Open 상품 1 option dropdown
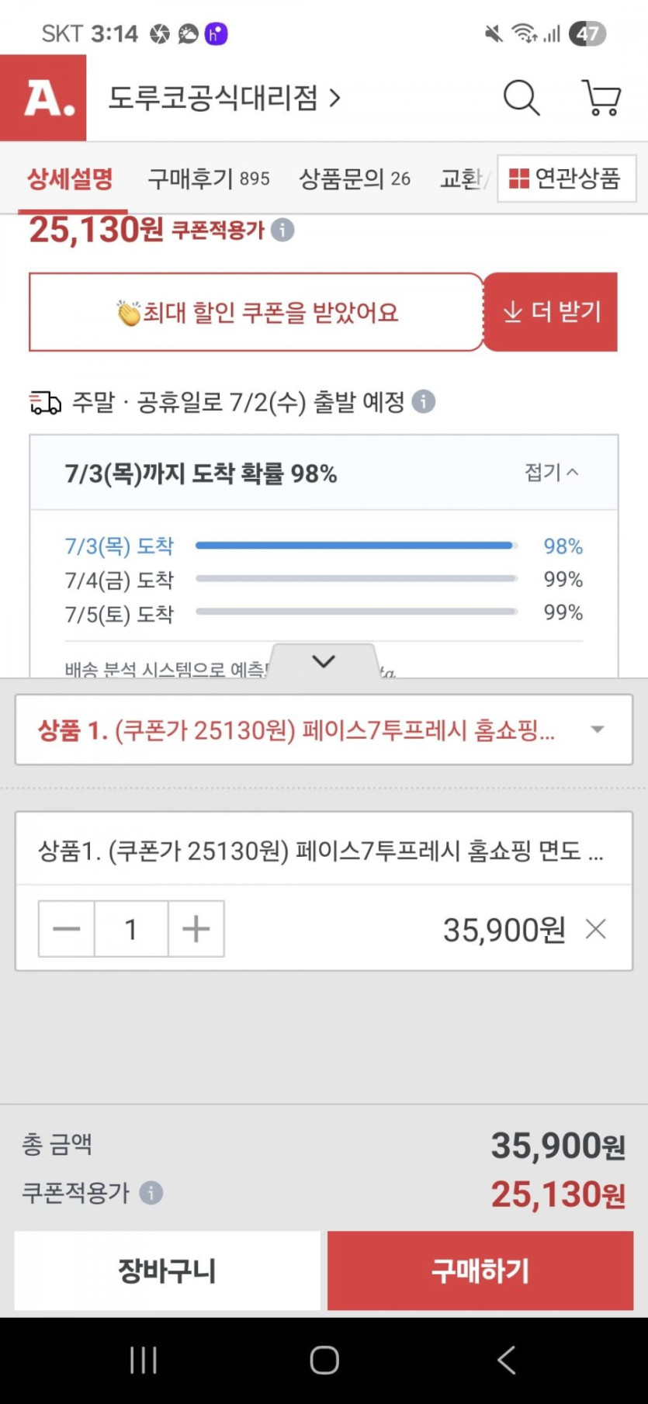Image resolution: width=648 pixels, height=1404 pixels. tap(324, 730)
